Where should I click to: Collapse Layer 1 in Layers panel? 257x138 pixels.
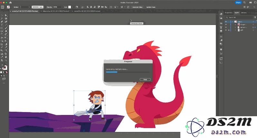point(233,22)
